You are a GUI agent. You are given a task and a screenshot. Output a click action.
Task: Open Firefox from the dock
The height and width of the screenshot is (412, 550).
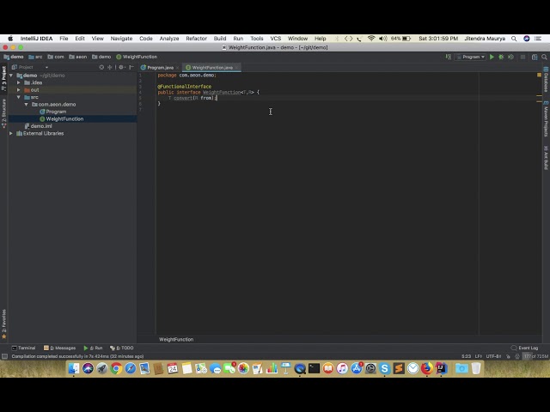(x=427, y=368)
